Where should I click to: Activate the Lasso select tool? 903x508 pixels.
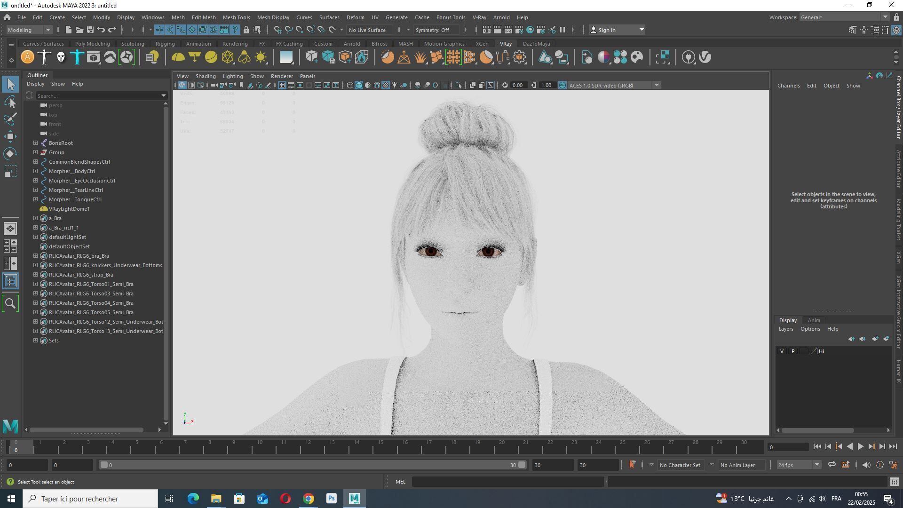[x=10, y=102]
